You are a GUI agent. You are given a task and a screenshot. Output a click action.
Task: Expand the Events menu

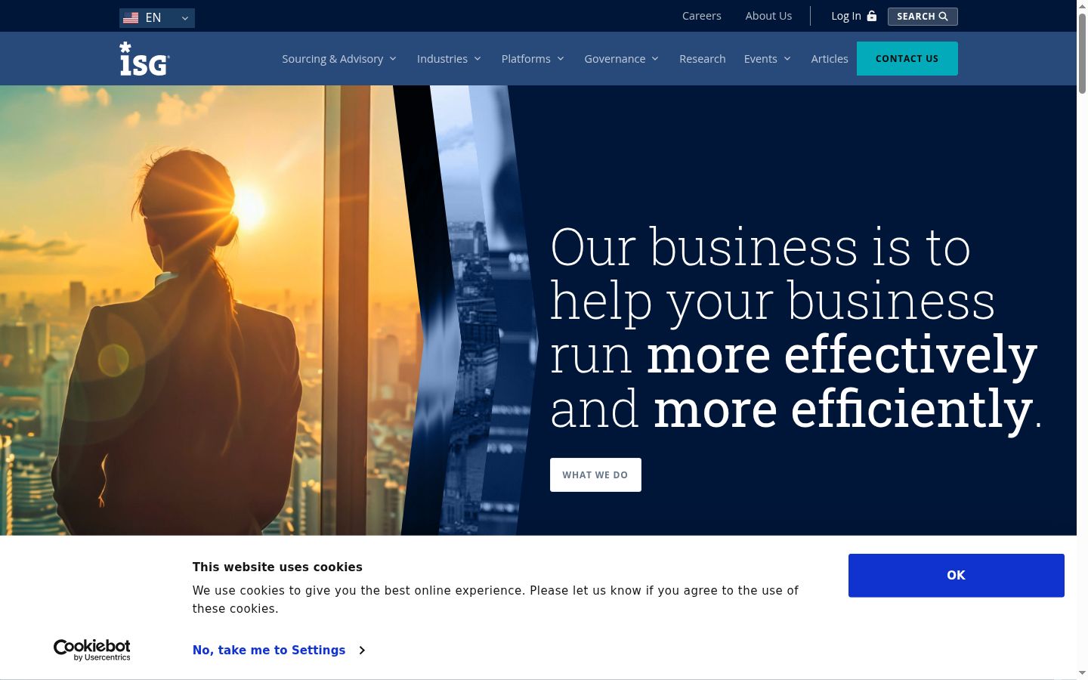768,59
